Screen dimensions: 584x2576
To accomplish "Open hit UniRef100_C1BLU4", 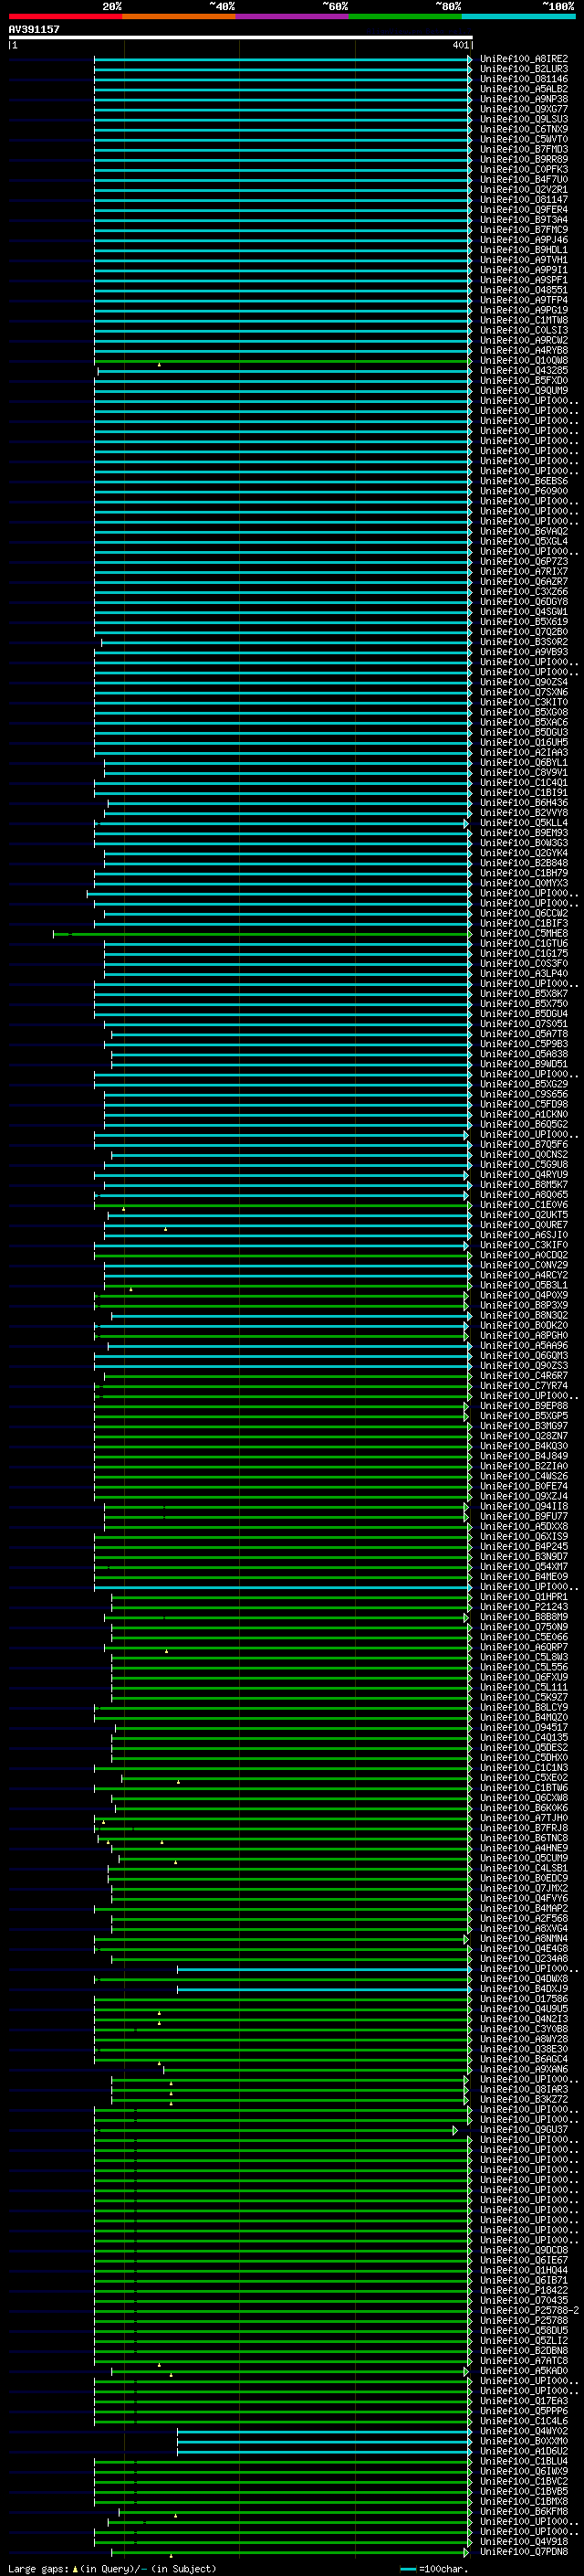I will [x=523, y=2461].
